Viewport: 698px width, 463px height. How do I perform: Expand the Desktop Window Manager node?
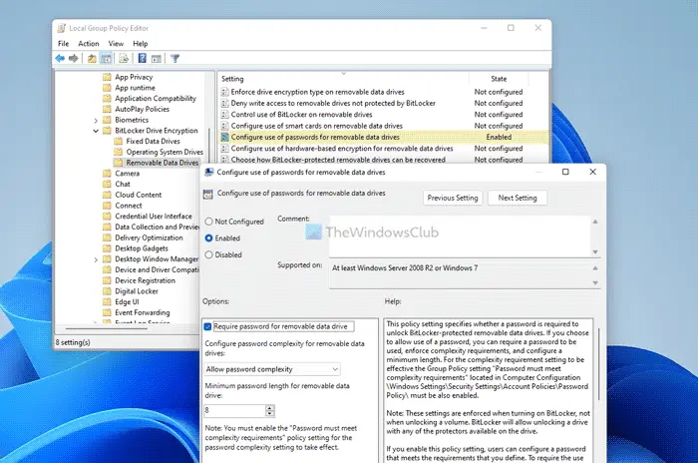click(96, 259)
